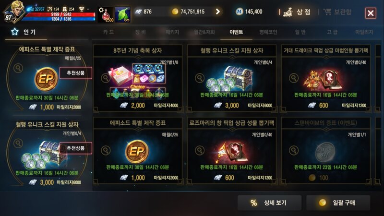Open the 마일리지 tab
384x216 pixels.
[364, 32]
